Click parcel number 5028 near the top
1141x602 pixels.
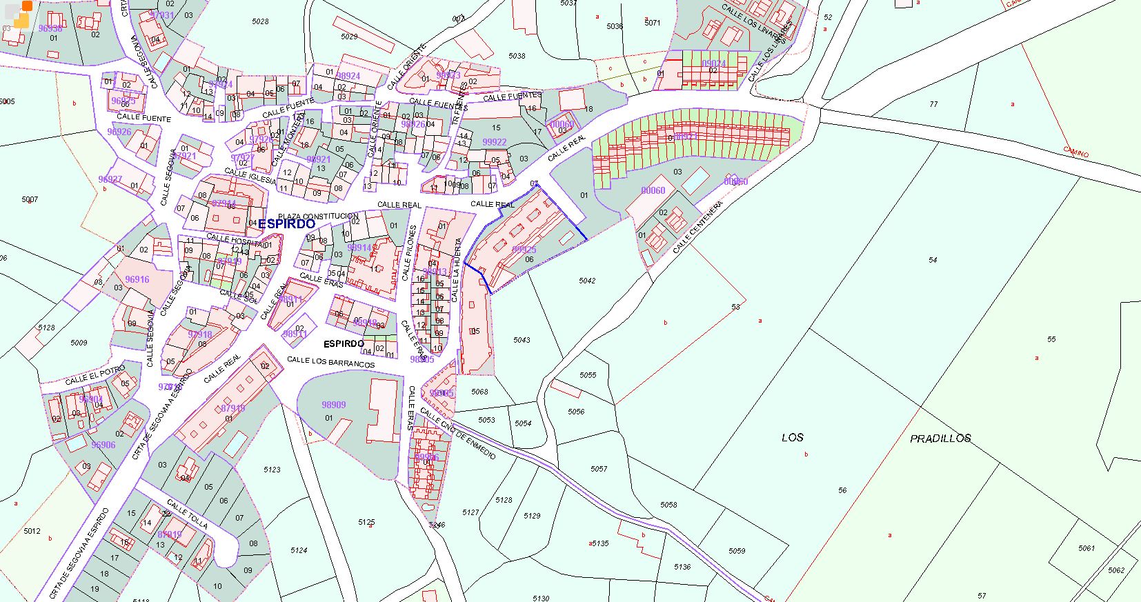(260, 21)
